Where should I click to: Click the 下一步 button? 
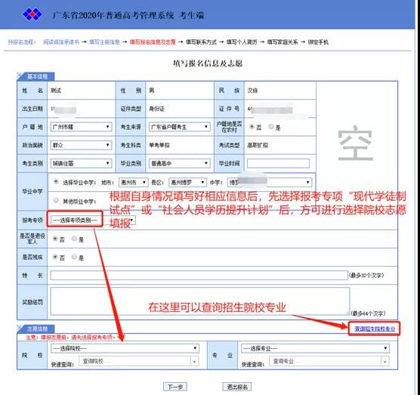(x=175, y=387)
